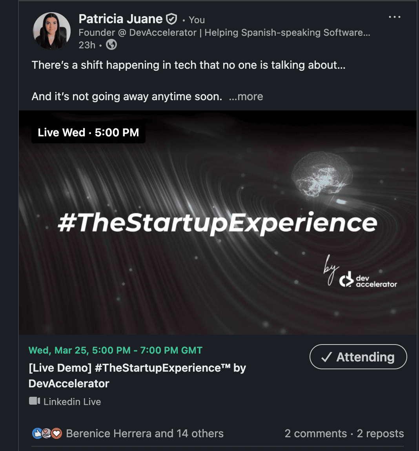
Task: Click the dev accelerator logo in the banner
Action: (x=368, y=280)
